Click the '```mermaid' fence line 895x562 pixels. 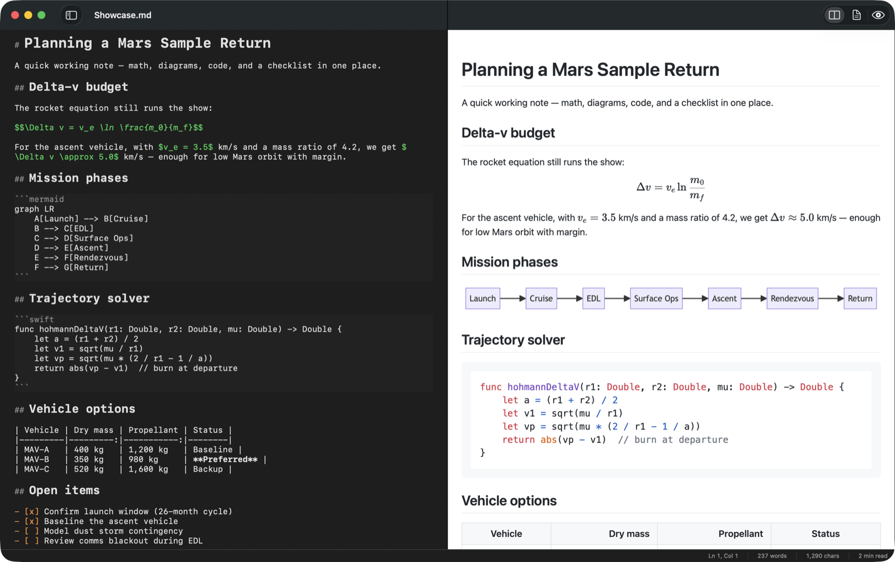39,199
